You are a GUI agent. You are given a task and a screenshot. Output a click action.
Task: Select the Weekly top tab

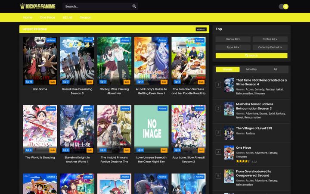[x=228, y=69]
